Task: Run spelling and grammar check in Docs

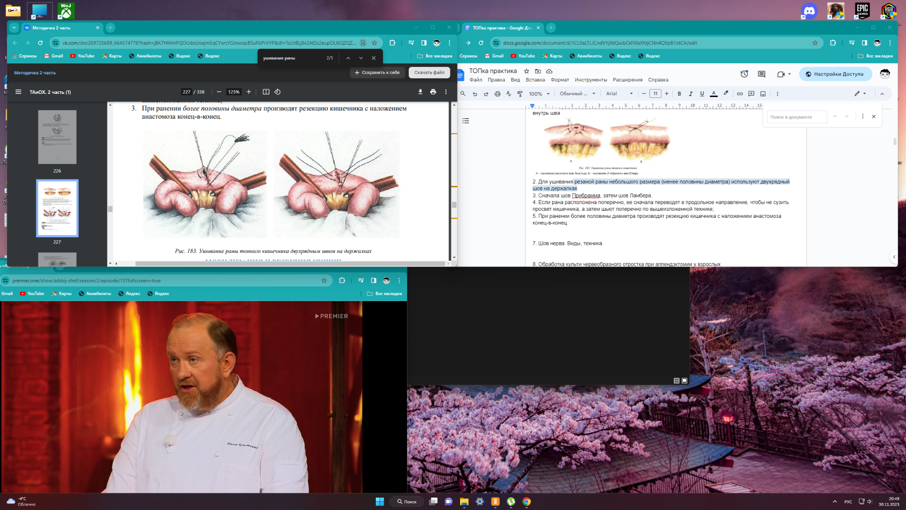Action: click(509, 93)
